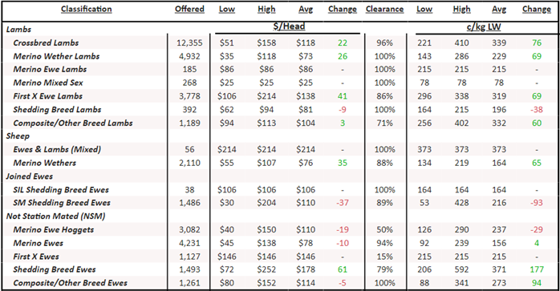
Task: Click the Sheep section heading
Action: pos(18,136)
